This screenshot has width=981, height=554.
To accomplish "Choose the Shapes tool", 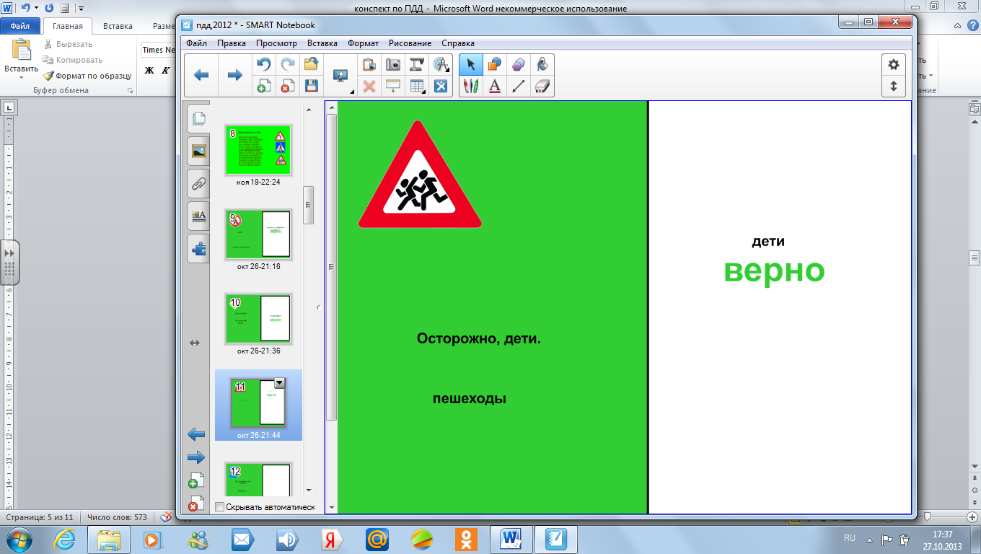I will [495, 64].
